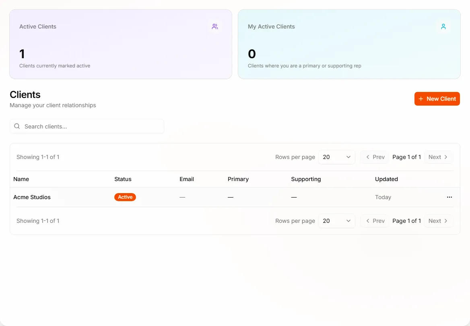Click the top Page 1 of 1 indicator
470x326 pixels.
[x=407, y=157]
